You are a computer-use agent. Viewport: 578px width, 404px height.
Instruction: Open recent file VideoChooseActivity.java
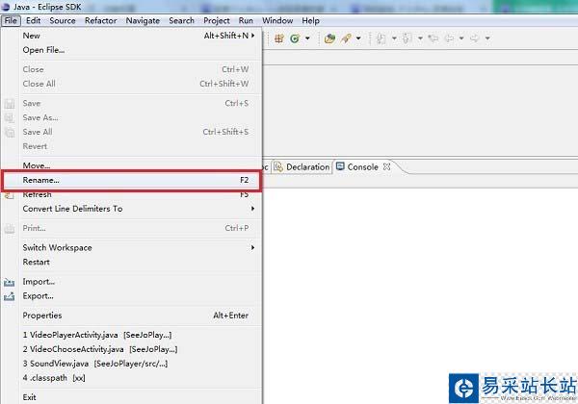131,349
